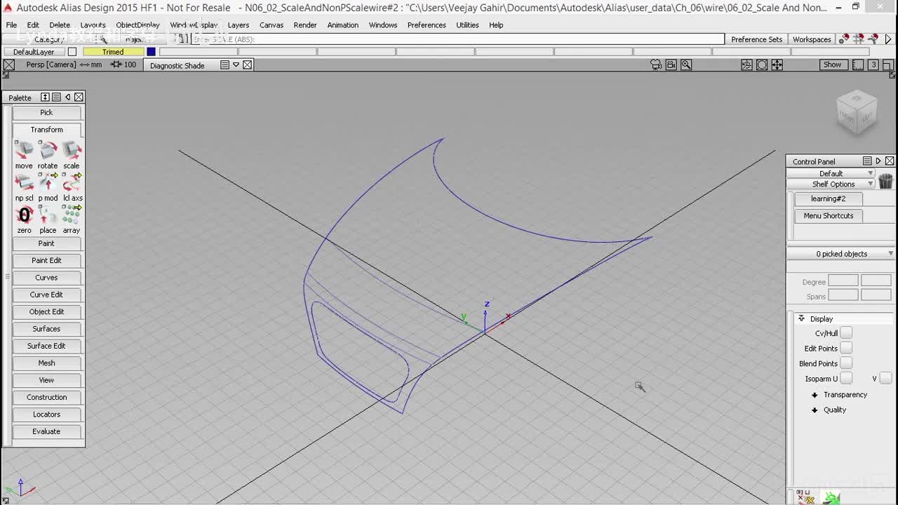Screen dimensions: 898x505
Task: Enable the curve snap magnet icon
Action: pos(873,39)
